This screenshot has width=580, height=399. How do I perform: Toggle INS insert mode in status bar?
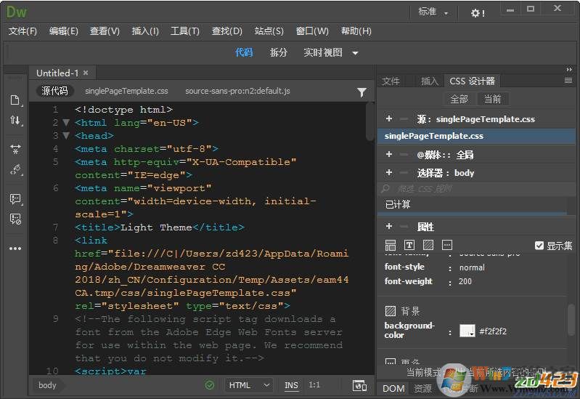[291, 385]
